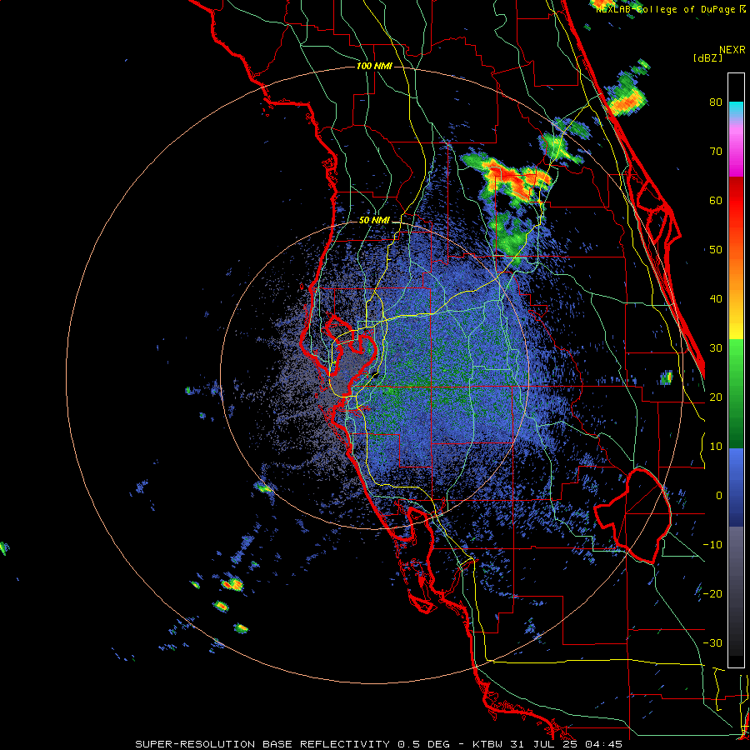The height and width of the screenshot is (750, 750).
Task: Click the 80 value on the dBZ scale
Action: pos(716,102)
